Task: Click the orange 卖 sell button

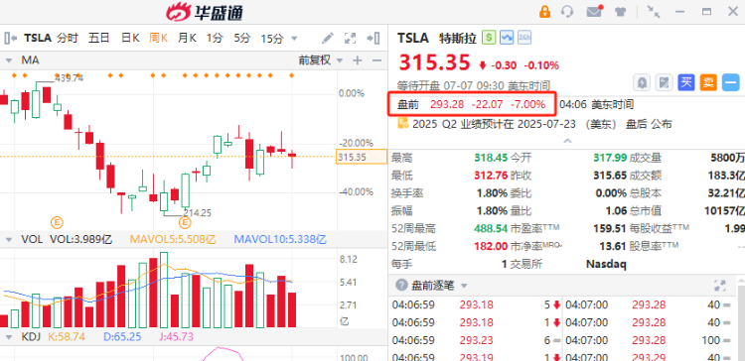Action: tap(708, 82)
